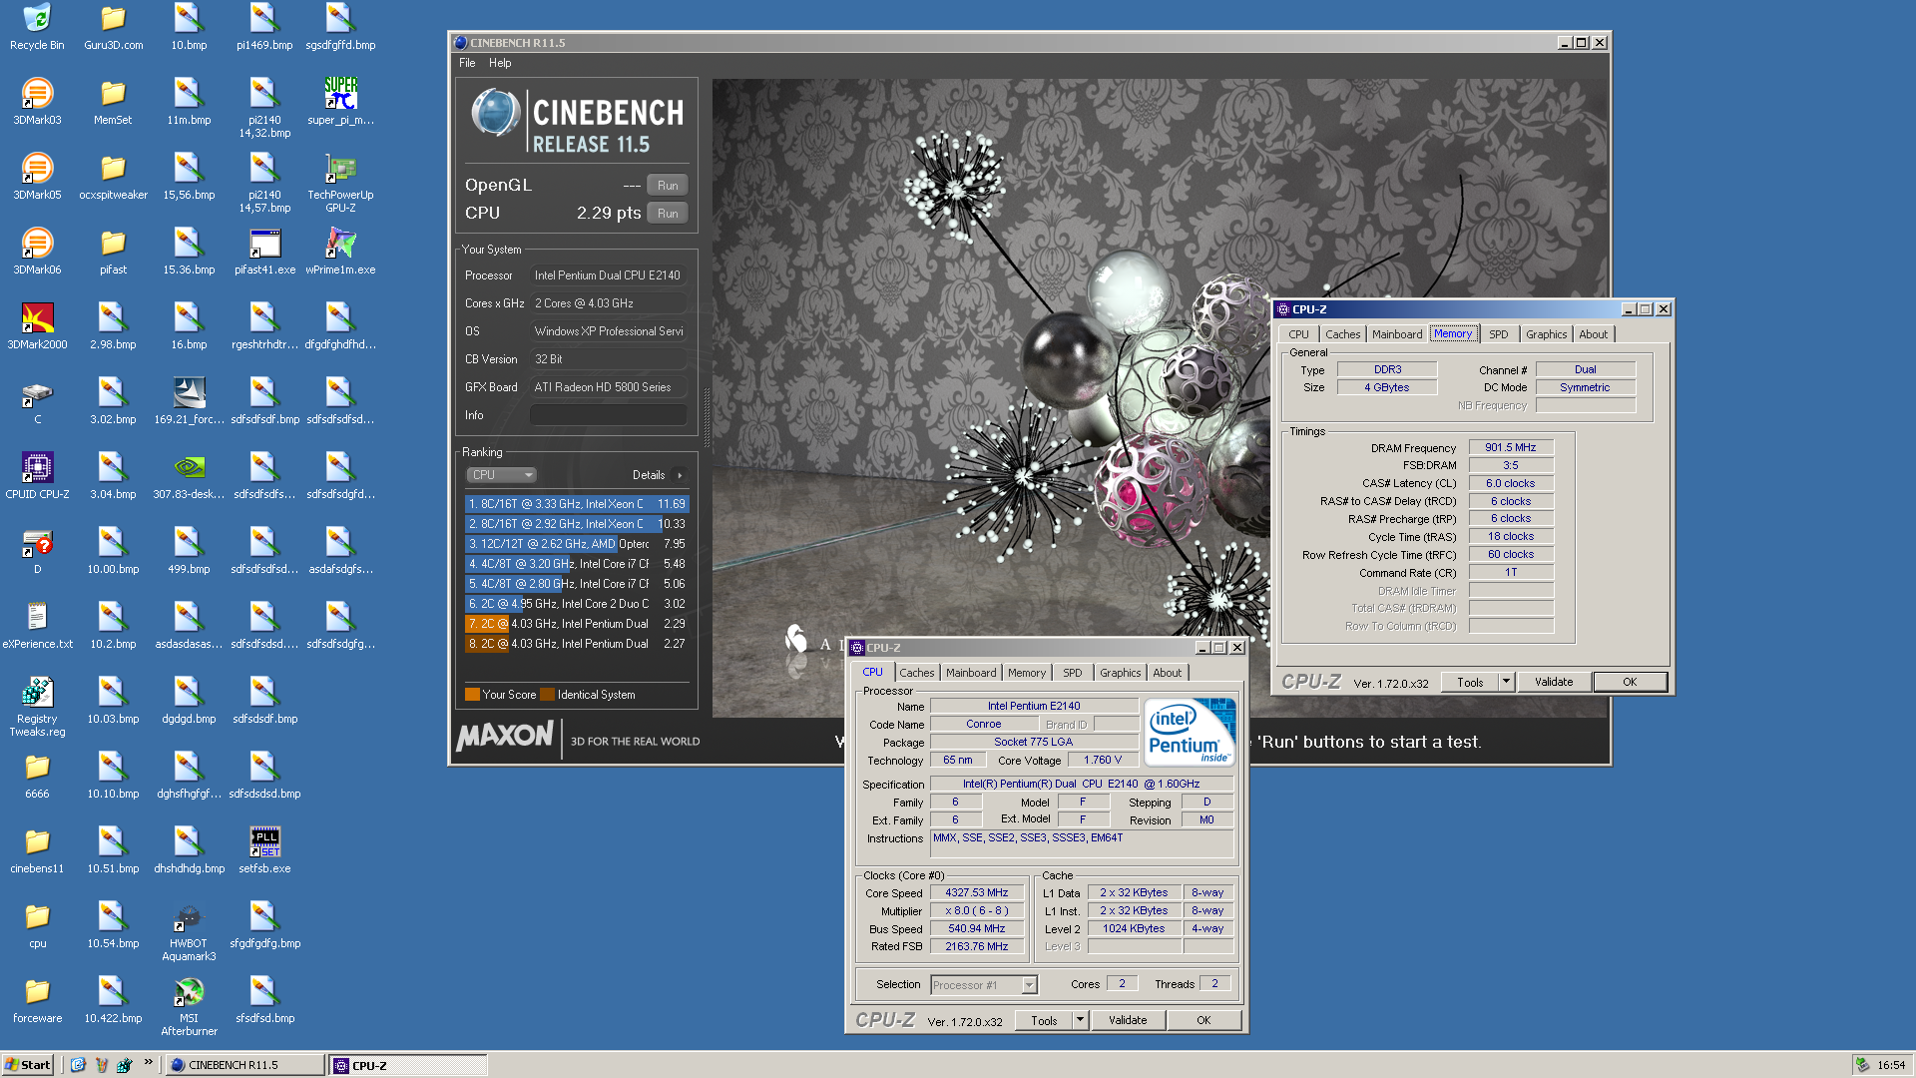Select ranking row 3 AMD Opteron 7.95
Image resolution: width=1916 pixels, height=1078 pixels.
pos(577,544)
